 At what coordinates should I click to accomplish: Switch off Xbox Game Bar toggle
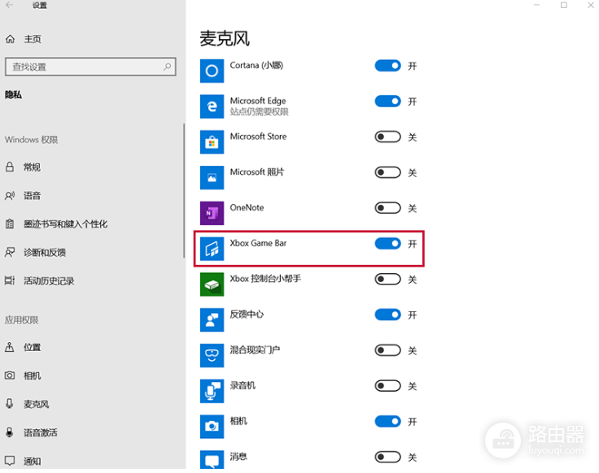pyautogui.click(x=387, y=243)
